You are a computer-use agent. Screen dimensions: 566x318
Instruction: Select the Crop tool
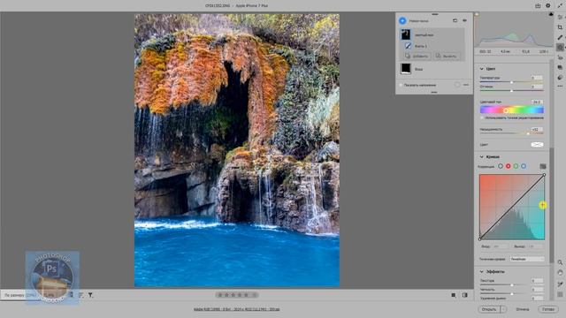click(x=560, y=27)
